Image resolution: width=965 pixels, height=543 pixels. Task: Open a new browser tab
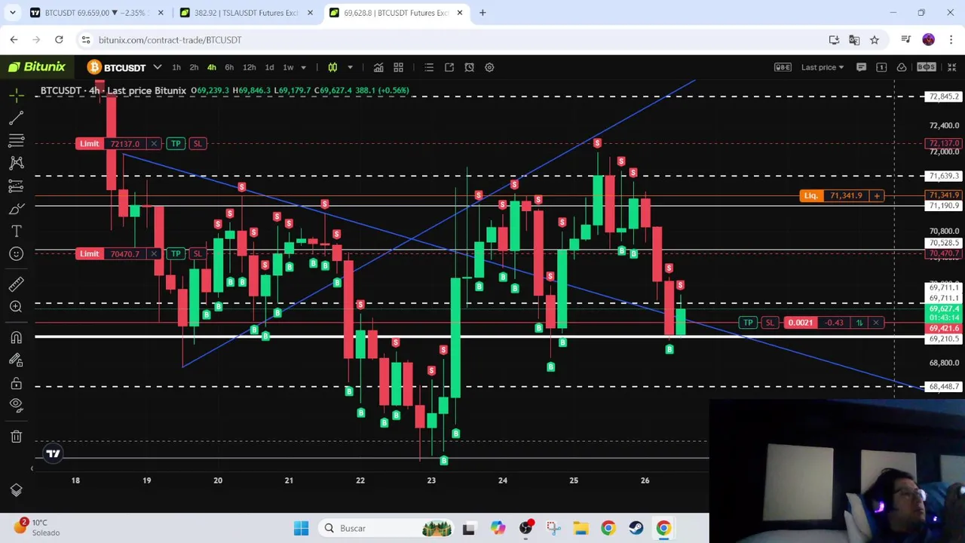click(x=482, y=13)
